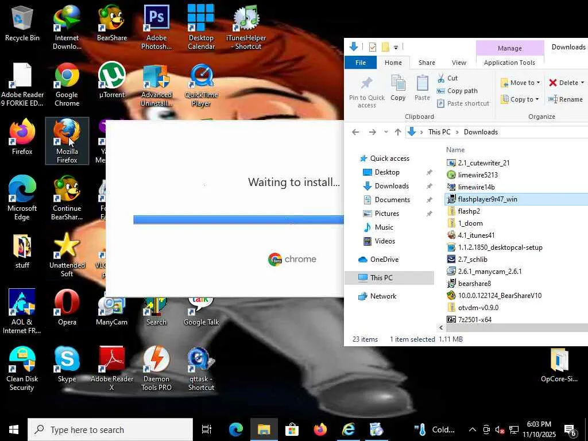Select the iTunesHelper shortcut icon
Image resolution: width=588 pixels, height=441 pixels.
point(246,28)
